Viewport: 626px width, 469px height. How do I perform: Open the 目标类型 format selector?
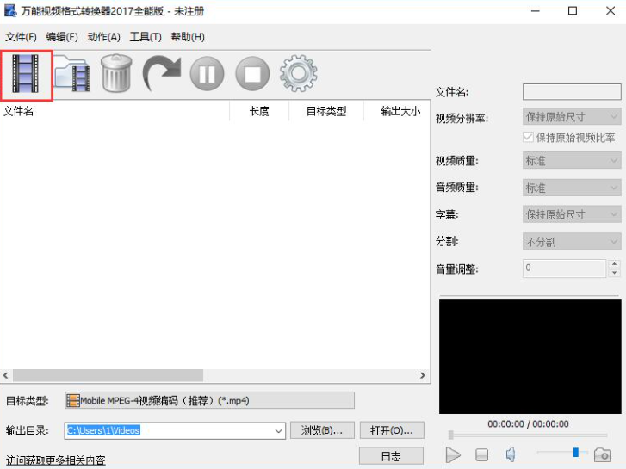(x=209, y=400)
